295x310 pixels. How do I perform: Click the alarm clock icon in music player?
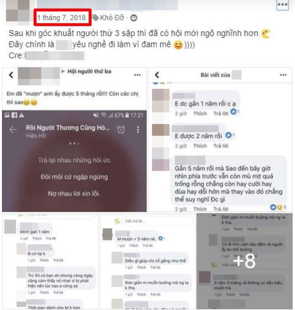pos(121,129)
